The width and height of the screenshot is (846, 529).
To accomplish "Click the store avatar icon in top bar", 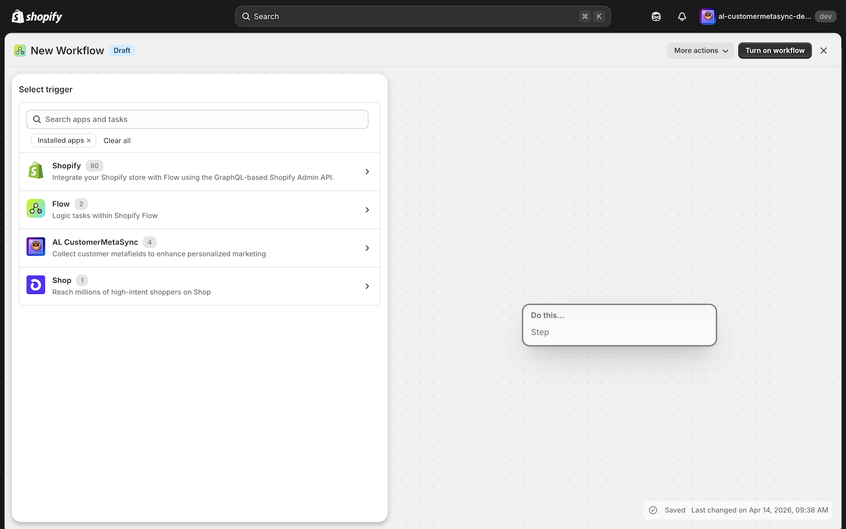I will (708, 16).
